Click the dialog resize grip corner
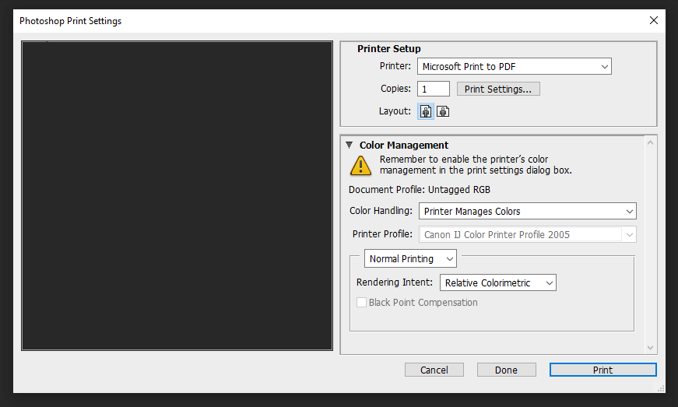Viewport: 678px width, 407px height. click(x=661, y=389)
